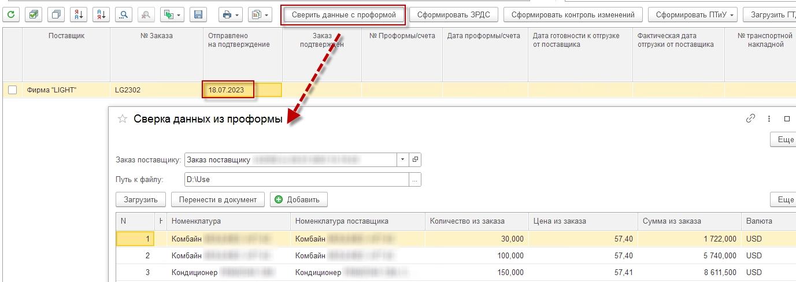Open the create-based-on dropdown icon
796x282 pixels.
click(172, 14)
